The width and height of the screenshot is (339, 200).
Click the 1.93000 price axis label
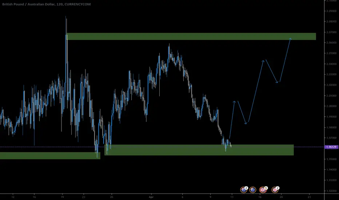[332, 180]
